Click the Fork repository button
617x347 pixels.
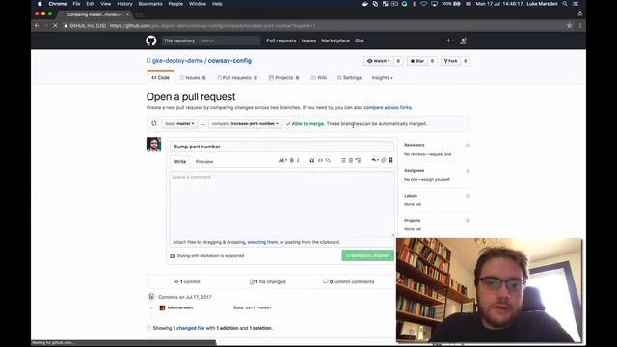coord(450,61)
